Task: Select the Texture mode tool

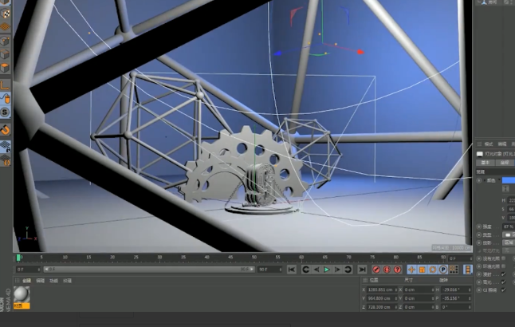Action: coord(6,13)
